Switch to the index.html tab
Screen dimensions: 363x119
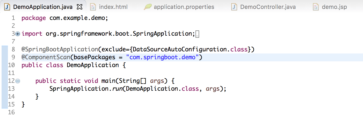click(113, 7)
